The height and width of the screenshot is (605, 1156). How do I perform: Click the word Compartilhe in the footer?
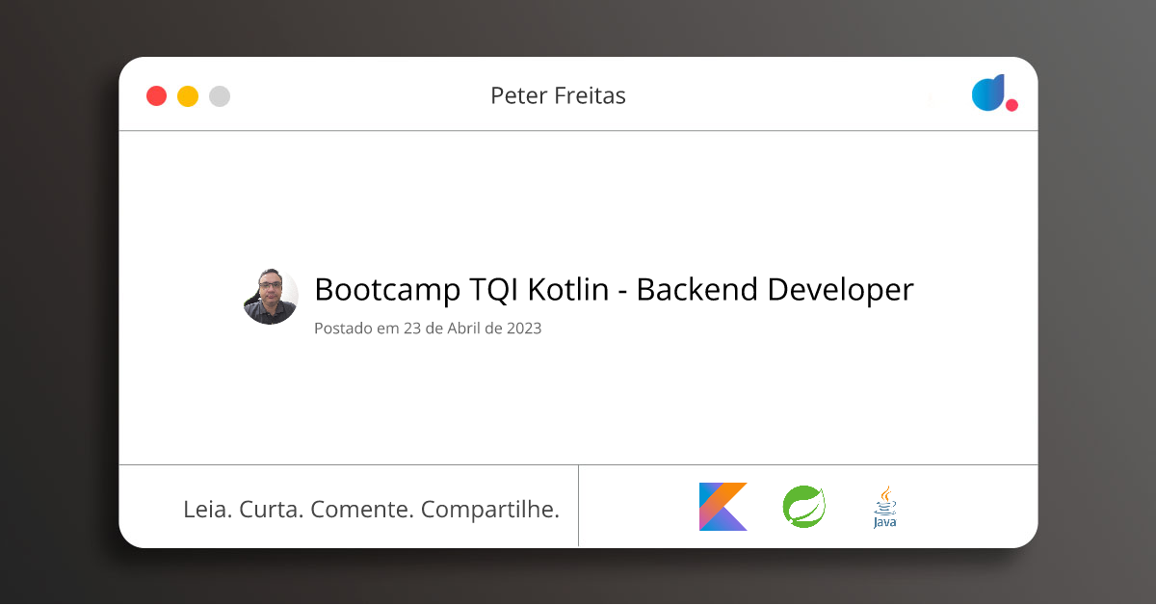491,509
